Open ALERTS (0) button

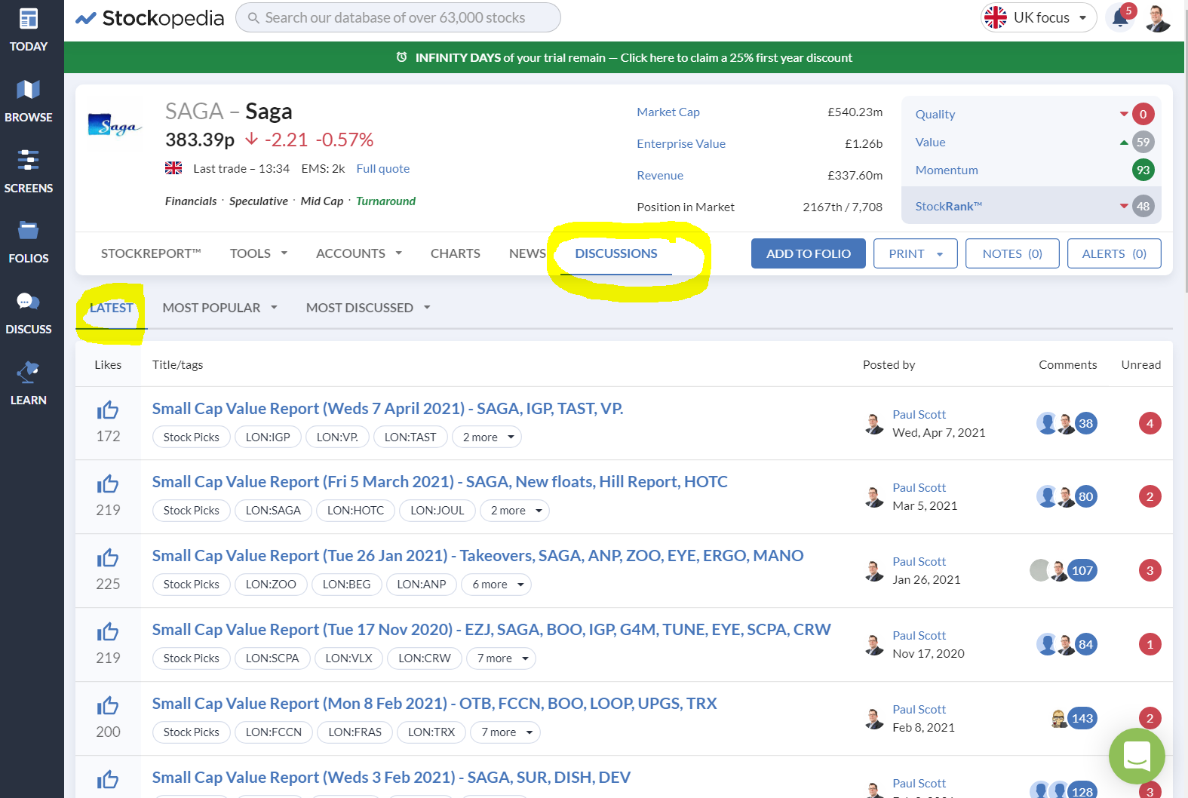tap(1114, 253)
